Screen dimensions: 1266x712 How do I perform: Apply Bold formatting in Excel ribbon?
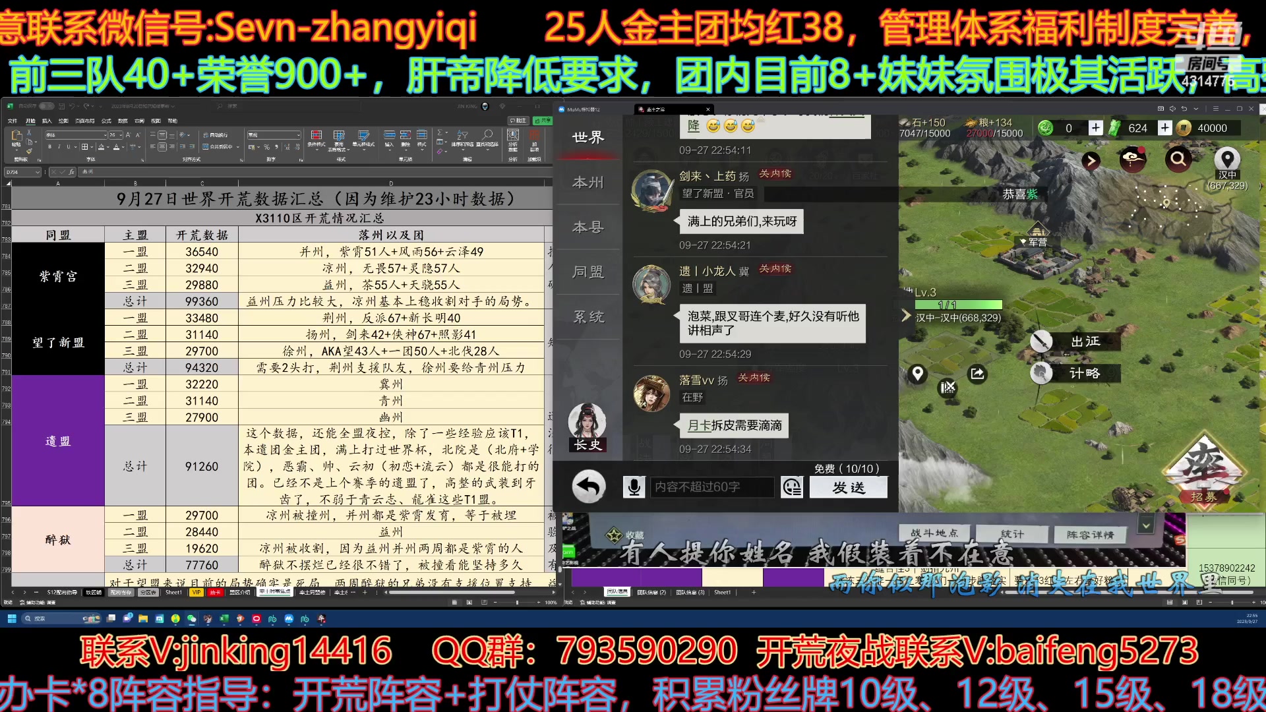pyautogui.click(x=49, y=146)
